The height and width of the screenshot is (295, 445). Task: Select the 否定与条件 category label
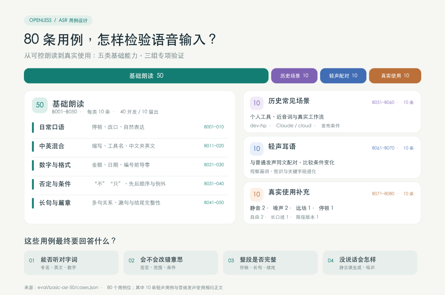coord(55,184)
